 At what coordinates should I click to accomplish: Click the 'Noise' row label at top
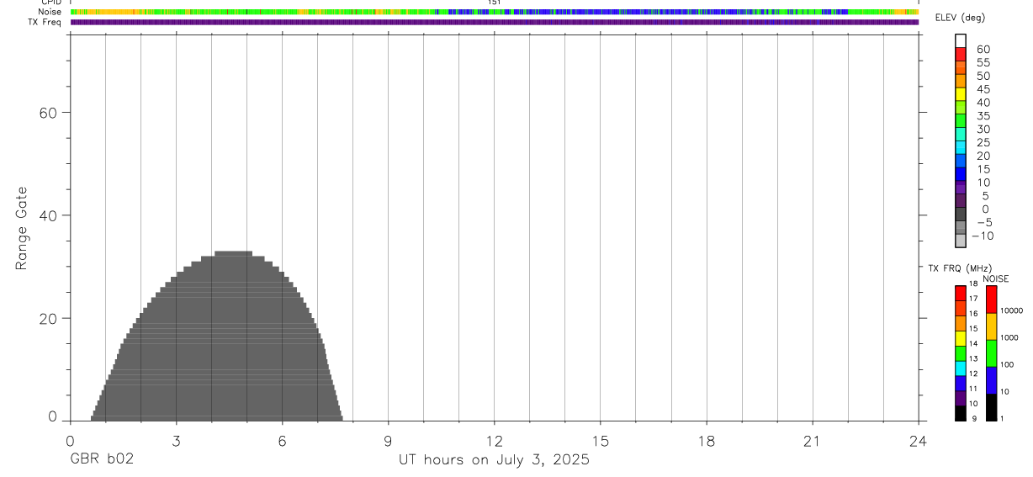point(50,12)
